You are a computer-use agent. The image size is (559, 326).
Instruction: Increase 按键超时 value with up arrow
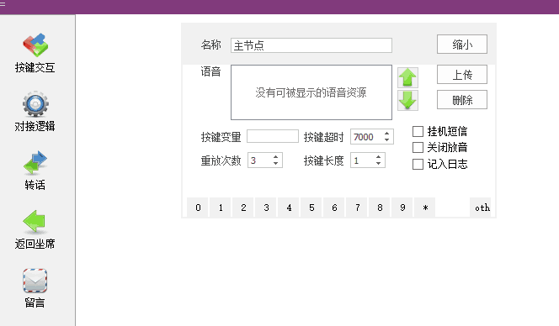click(x=386, y=134)
